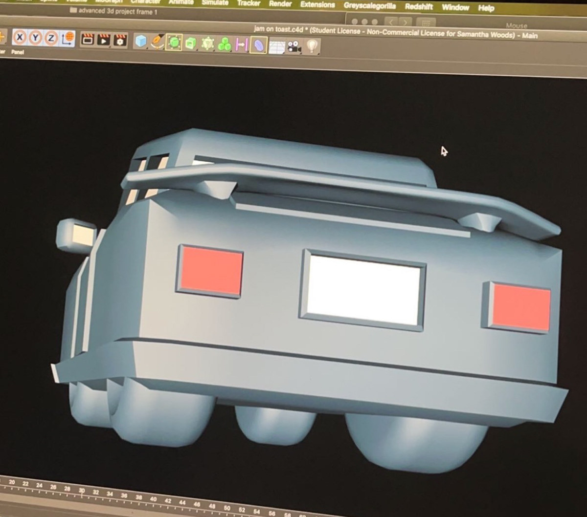The image size is (587, 517).
Task: Click frame 30 on the timeline ruler
Action: 82,490
